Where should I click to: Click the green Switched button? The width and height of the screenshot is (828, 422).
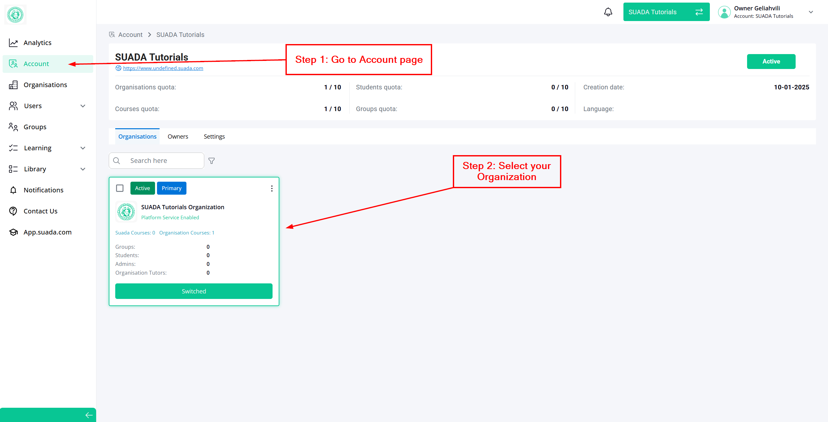[194, 291]
